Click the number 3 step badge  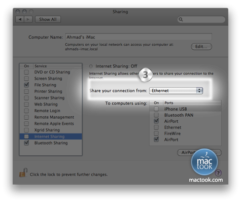[x=145, y=75]
